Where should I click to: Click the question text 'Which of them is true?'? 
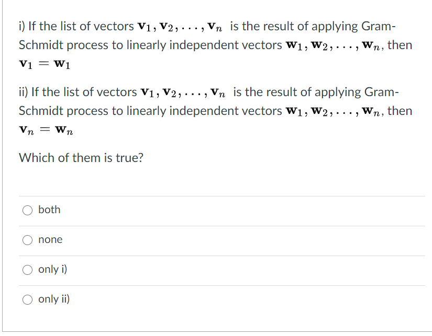click(80, 157)
